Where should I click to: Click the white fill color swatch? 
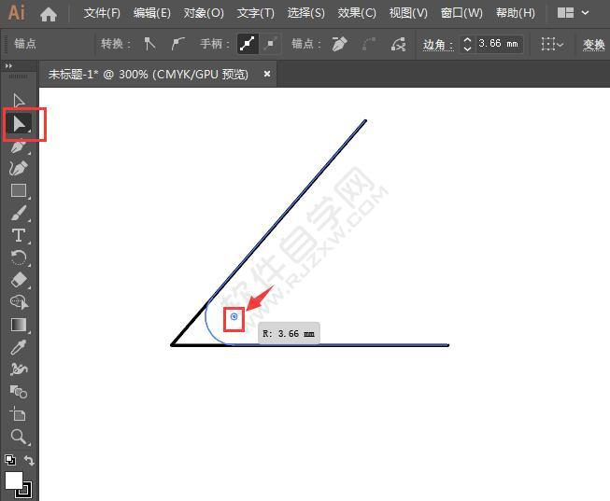[14, 480]
